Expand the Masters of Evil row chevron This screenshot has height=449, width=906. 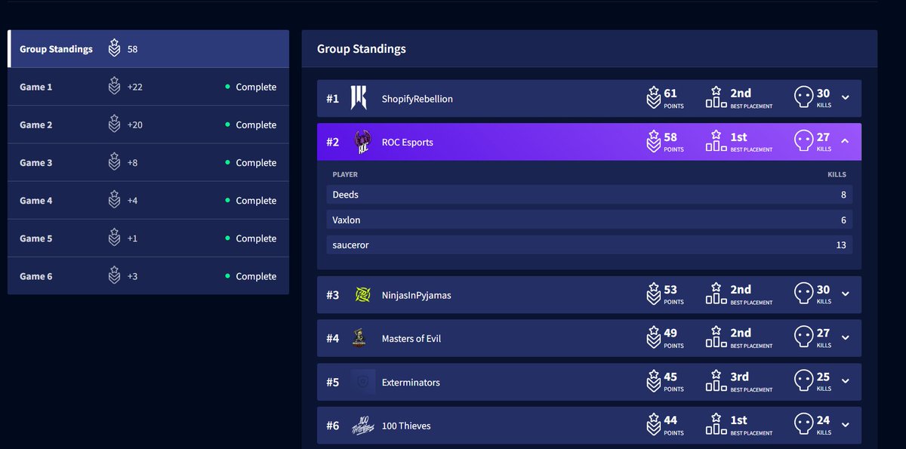click(x=845, y=338)
